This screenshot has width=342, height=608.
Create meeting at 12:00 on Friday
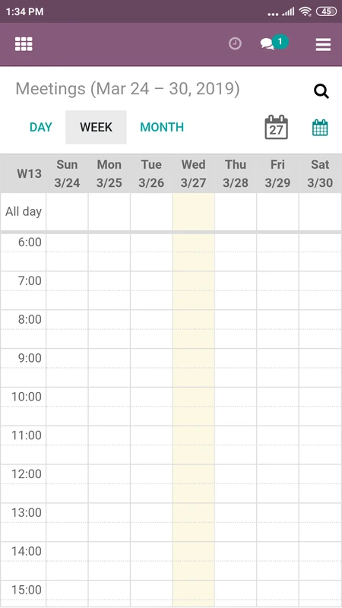point(277,474)
